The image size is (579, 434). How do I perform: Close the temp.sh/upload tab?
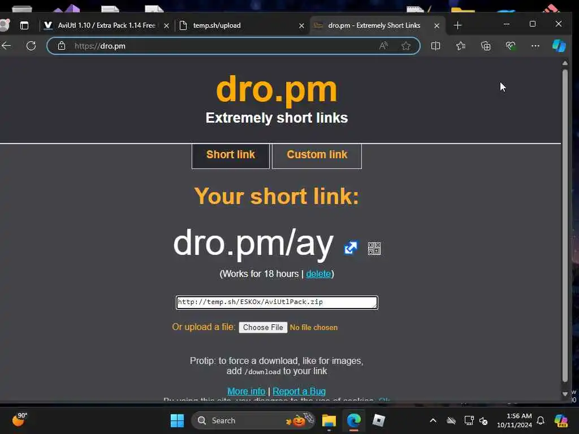(x=301, y=25)
